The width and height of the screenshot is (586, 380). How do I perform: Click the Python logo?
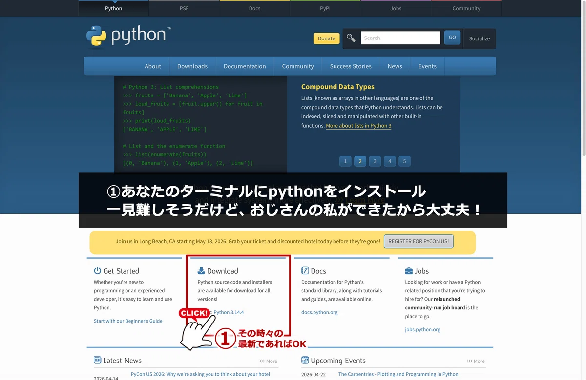[x=129, y=36]
